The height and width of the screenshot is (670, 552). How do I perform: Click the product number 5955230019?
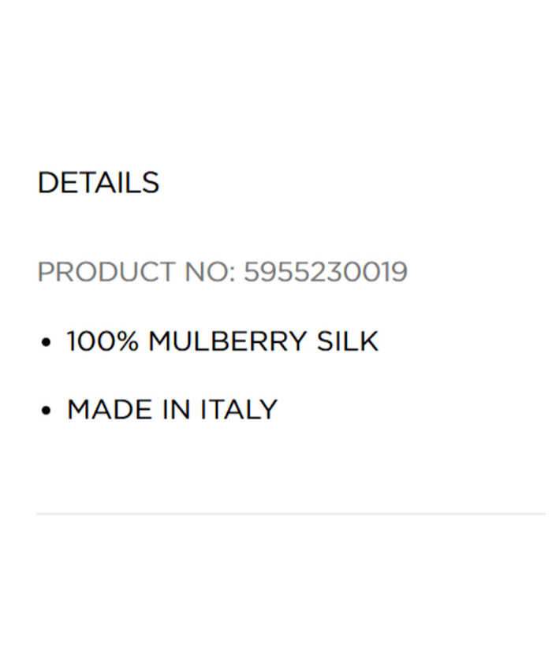(x=325, y=272)
